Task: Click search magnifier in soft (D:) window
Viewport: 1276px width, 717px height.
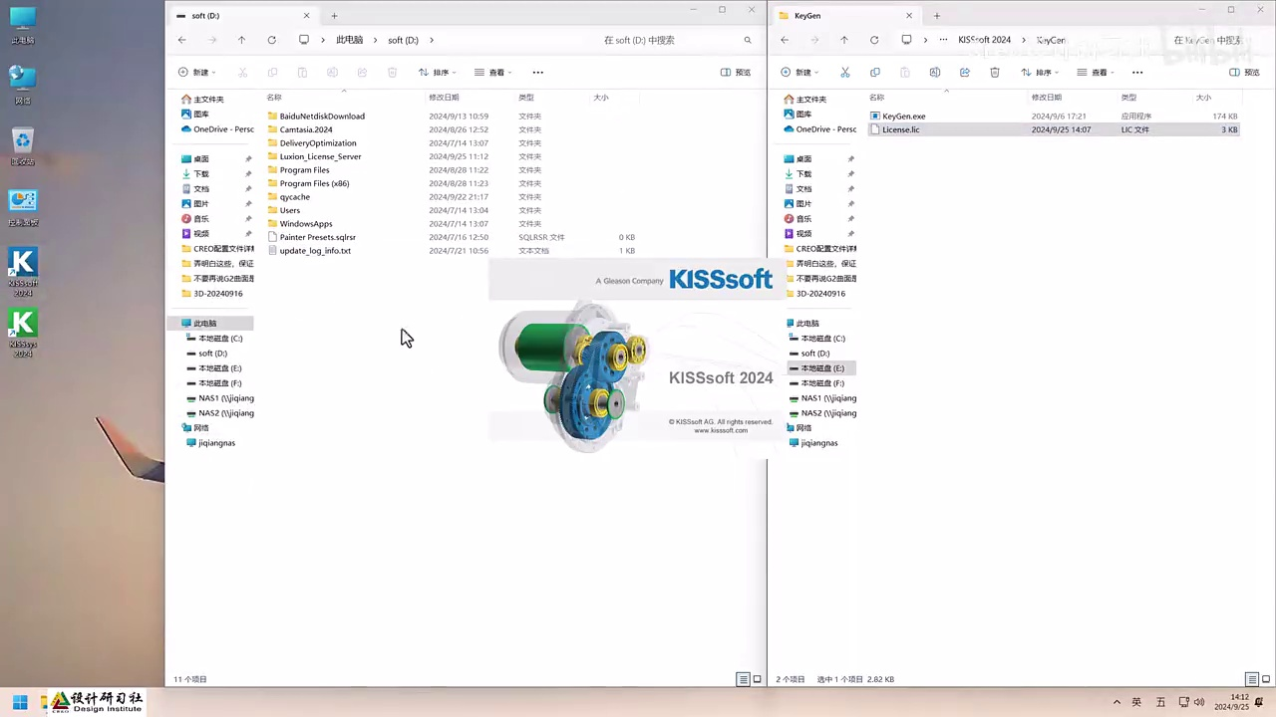Action: pyautogui.click(x=748, y=40)
